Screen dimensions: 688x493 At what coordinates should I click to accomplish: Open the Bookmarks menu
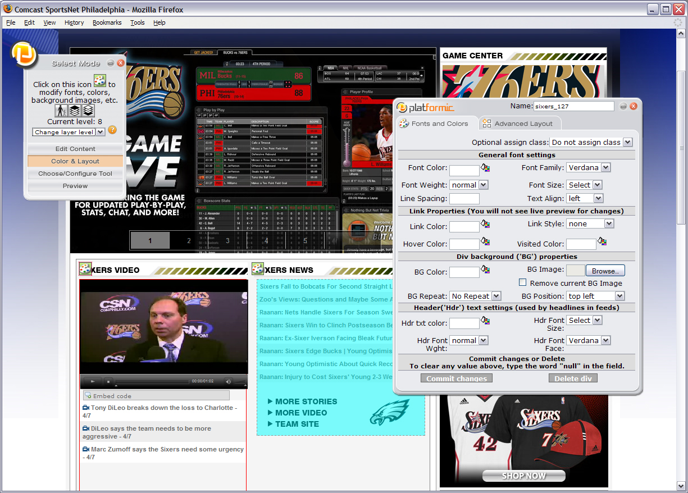[x=107, y=22]
